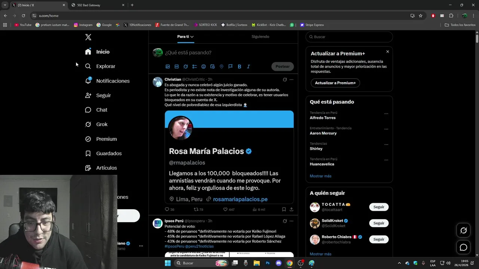The width and height of the screenshot is (479, 269).
Task: Click the Postear button
Action: point(283,67)
